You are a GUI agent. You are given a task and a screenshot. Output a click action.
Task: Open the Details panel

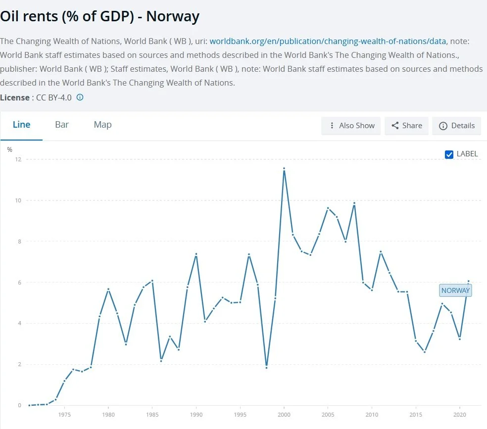(x=456, y=126)
